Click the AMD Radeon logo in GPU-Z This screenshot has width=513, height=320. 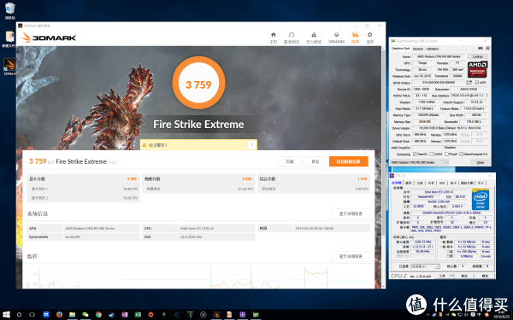click(477, 69)
